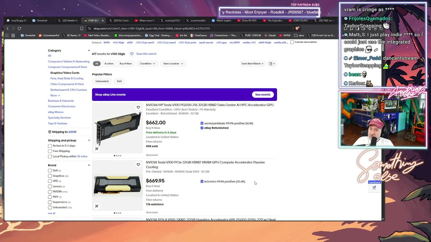The width and height of the screenshot is (431, 242).
Task: Click the second listing's image carousel dots
Action: click(117, 213)
